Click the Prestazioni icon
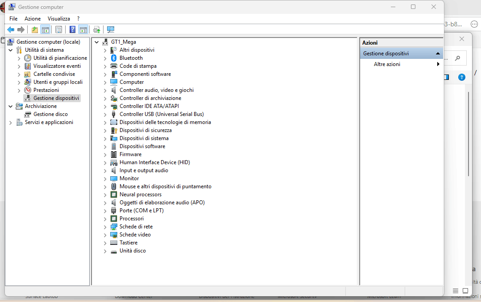The height and width of the screenshot is (302, 481). [x=28, y=90]
